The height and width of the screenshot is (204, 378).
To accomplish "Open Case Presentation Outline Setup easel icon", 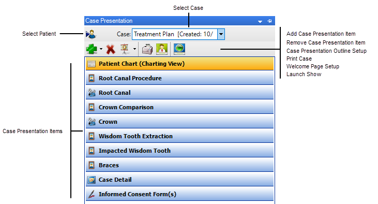I will (x=125, y=49).
